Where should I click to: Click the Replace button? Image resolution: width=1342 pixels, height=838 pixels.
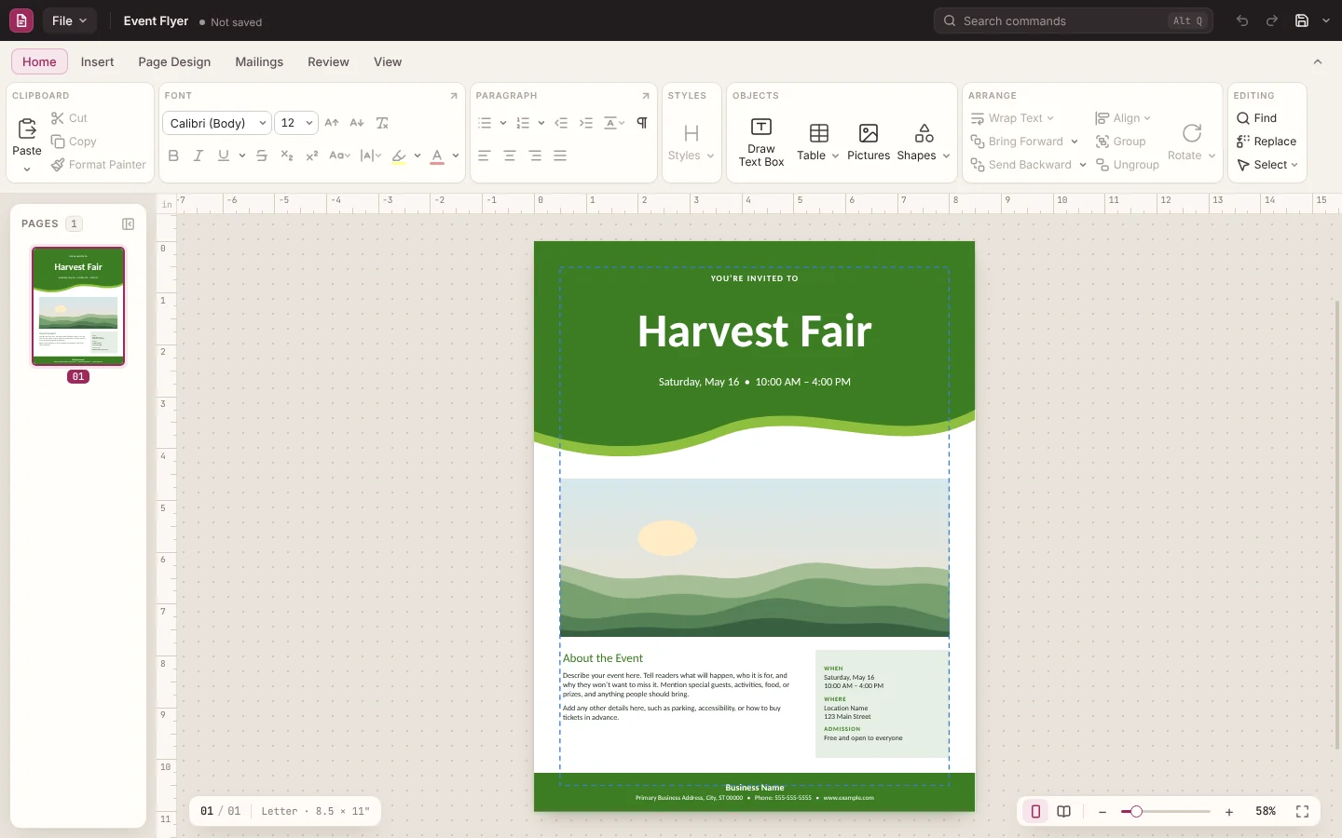point(1267,142)
